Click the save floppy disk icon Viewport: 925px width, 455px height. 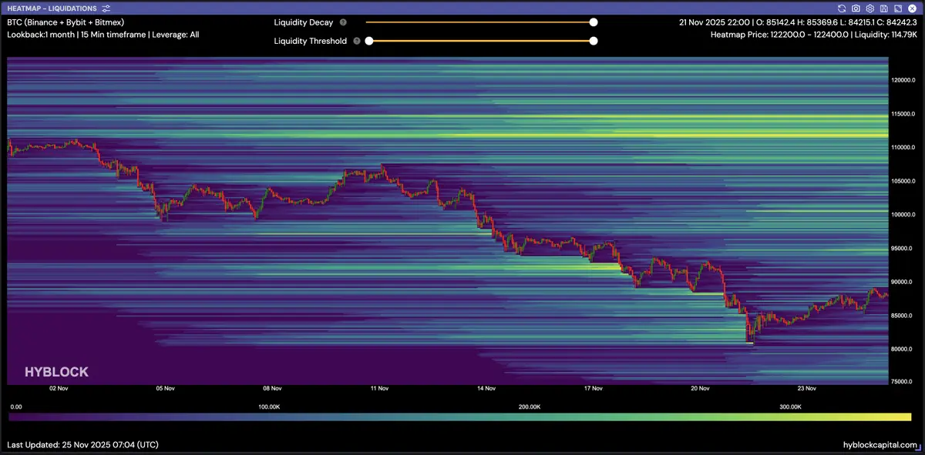click(883, 8)
